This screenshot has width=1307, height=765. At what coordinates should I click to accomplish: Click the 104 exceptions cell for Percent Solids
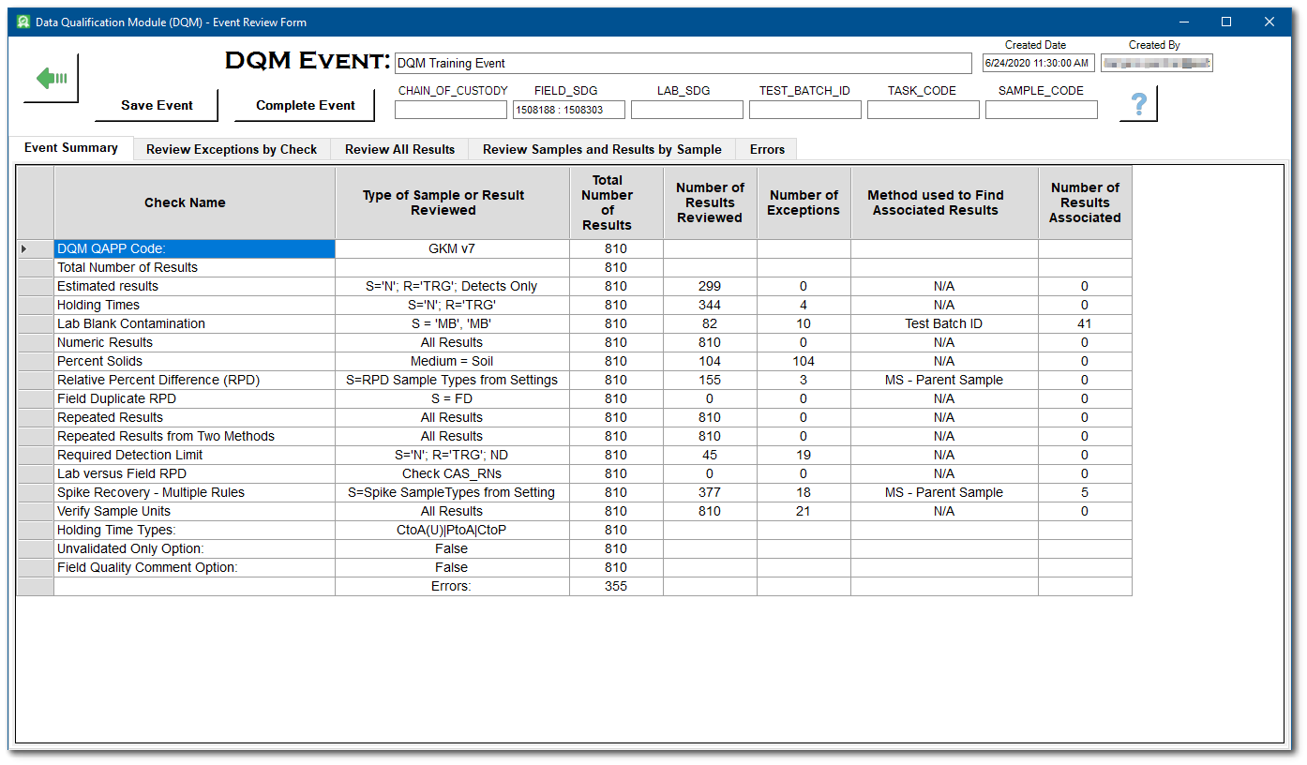point(804,361)
